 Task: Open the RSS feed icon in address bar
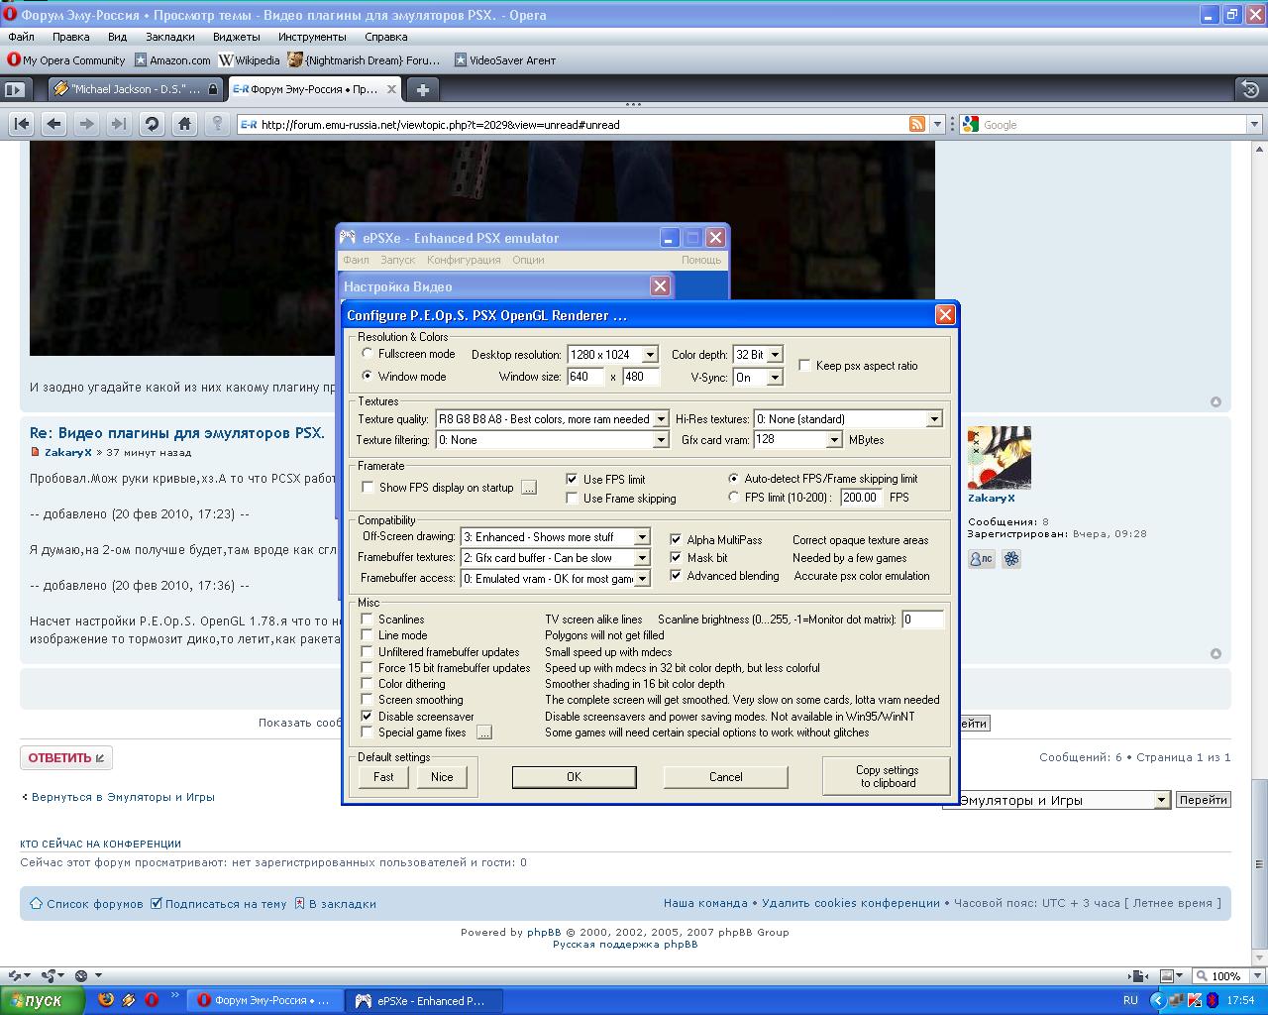point(917,124)
